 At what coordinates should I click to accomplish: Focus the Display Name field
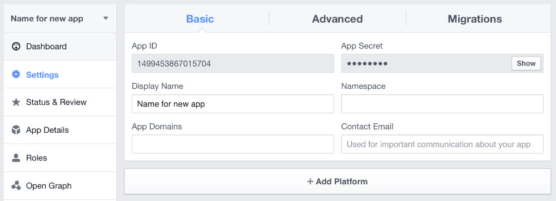[x=232, y=104]
